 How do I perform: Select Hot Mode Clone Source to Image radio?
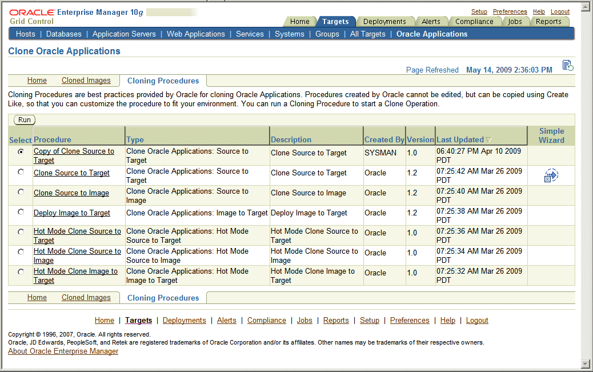point(21,252)
